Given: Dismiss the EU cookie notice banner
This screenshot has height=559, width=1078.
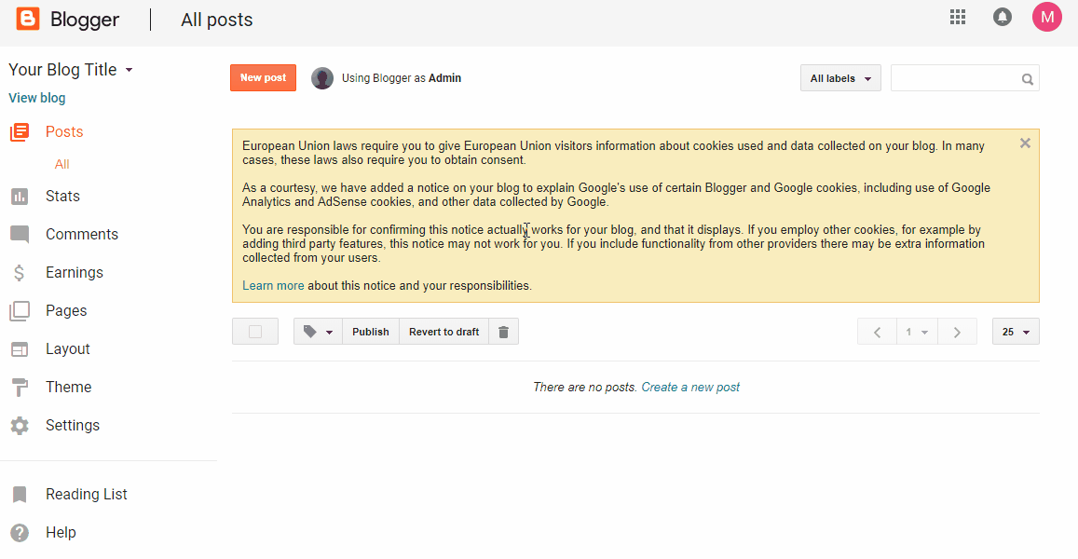Looking at the screenshot, I should [1025, 143].
